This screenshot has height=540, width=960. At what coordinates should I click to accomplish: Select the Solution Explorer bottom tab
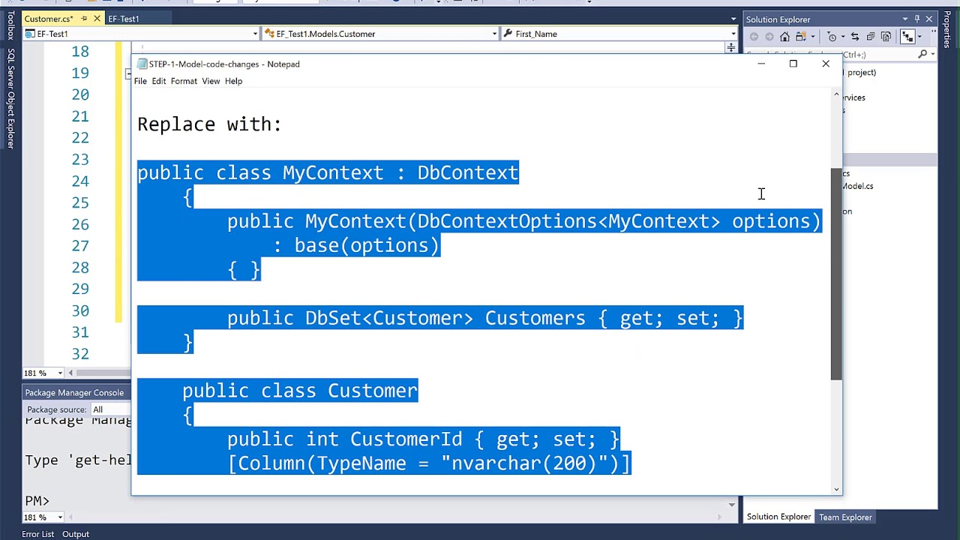point(778,517)
